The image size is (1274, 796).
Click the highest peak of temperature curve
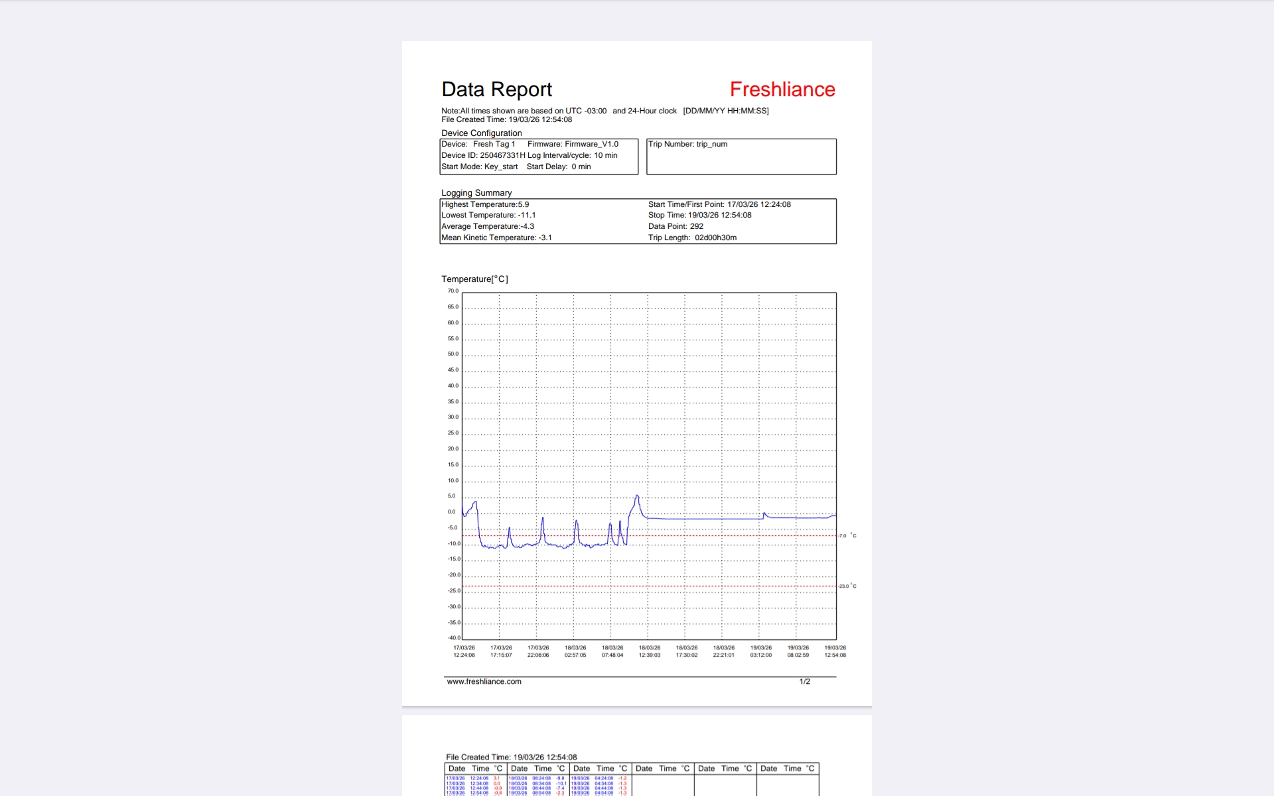pos(637,496)
